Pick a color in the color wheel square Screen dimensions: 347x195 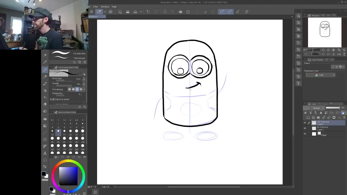(x=68, y=176)
